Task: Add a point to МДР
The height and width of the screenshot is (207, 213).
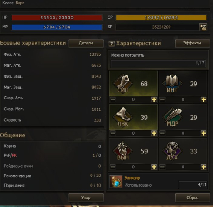Action: [203, 133]
